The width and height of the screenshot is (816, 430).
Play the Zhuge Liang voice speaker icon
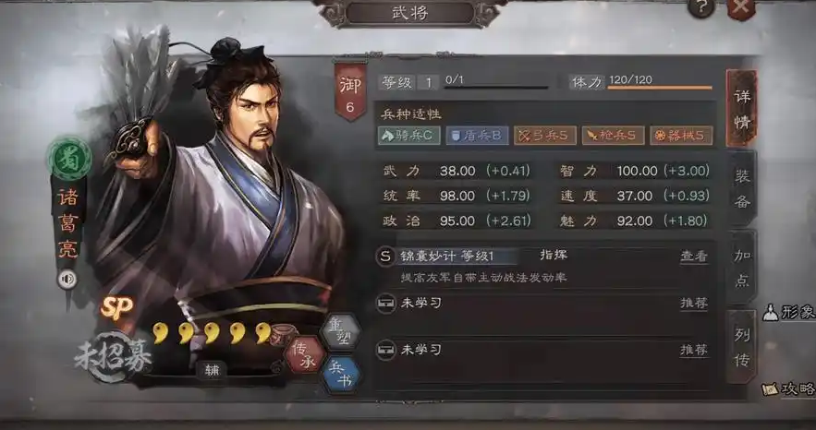[67, 280]
